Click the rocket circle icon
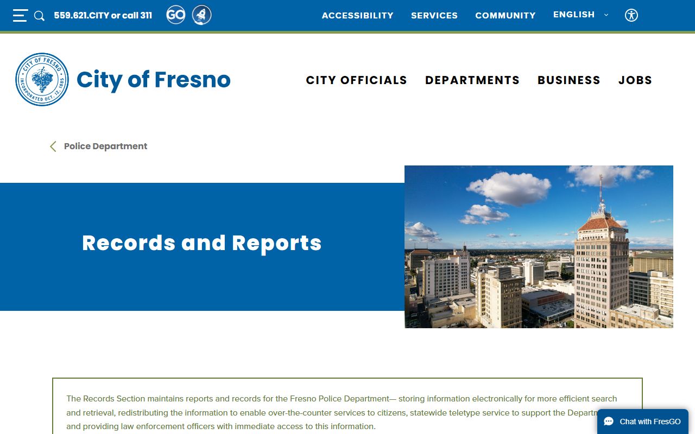Viewport: 695px width, 434px height. coord(202,15)
